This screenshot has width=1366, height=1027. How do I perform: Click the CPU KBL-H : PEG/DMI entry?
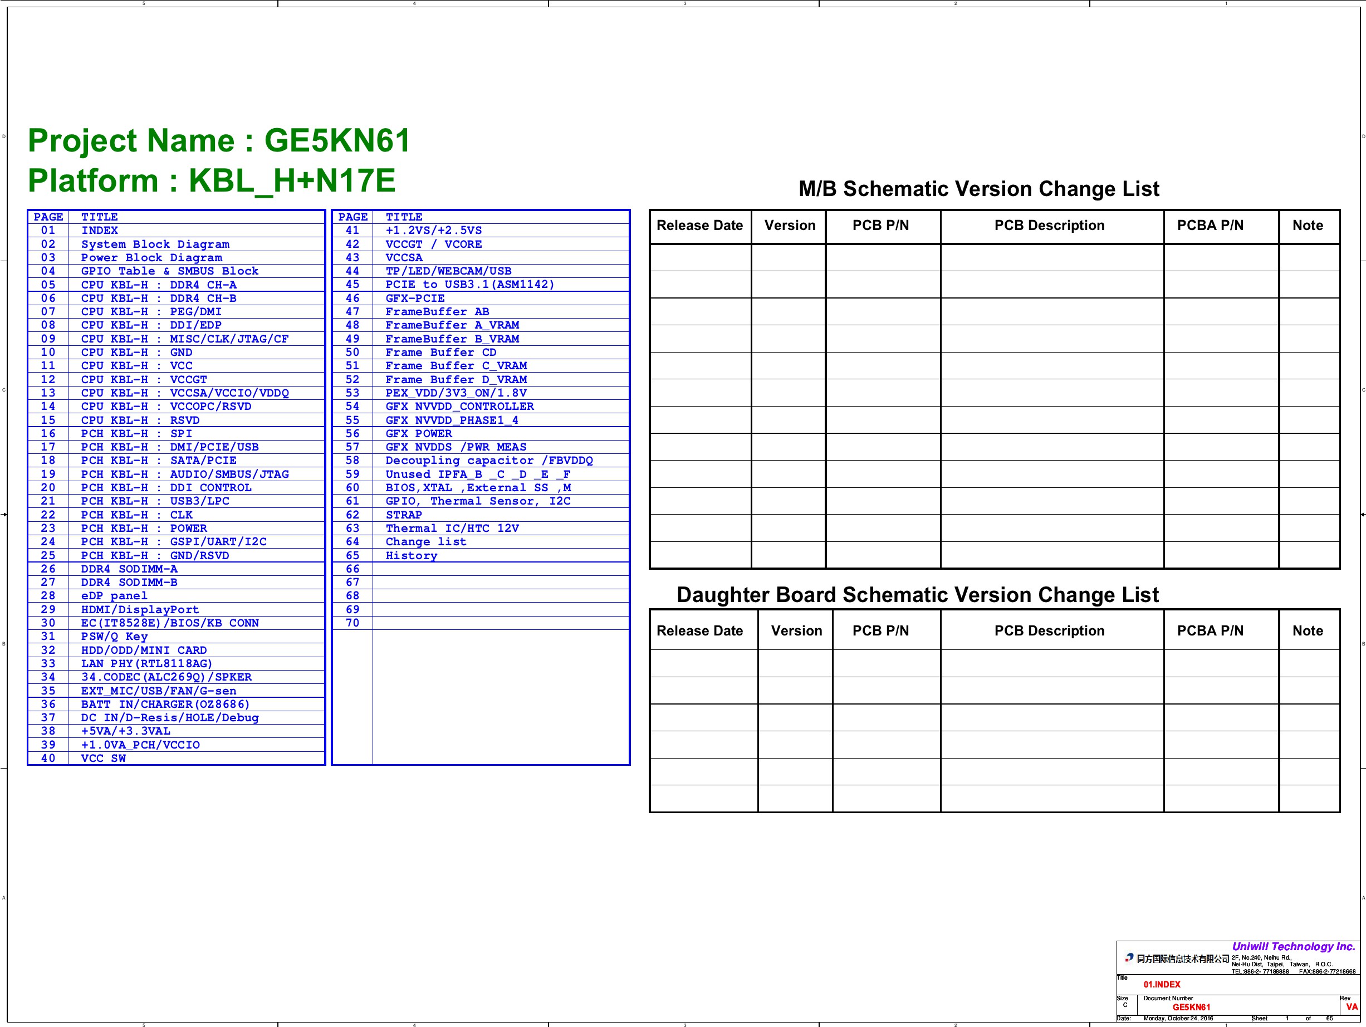[x=151, y=312]
